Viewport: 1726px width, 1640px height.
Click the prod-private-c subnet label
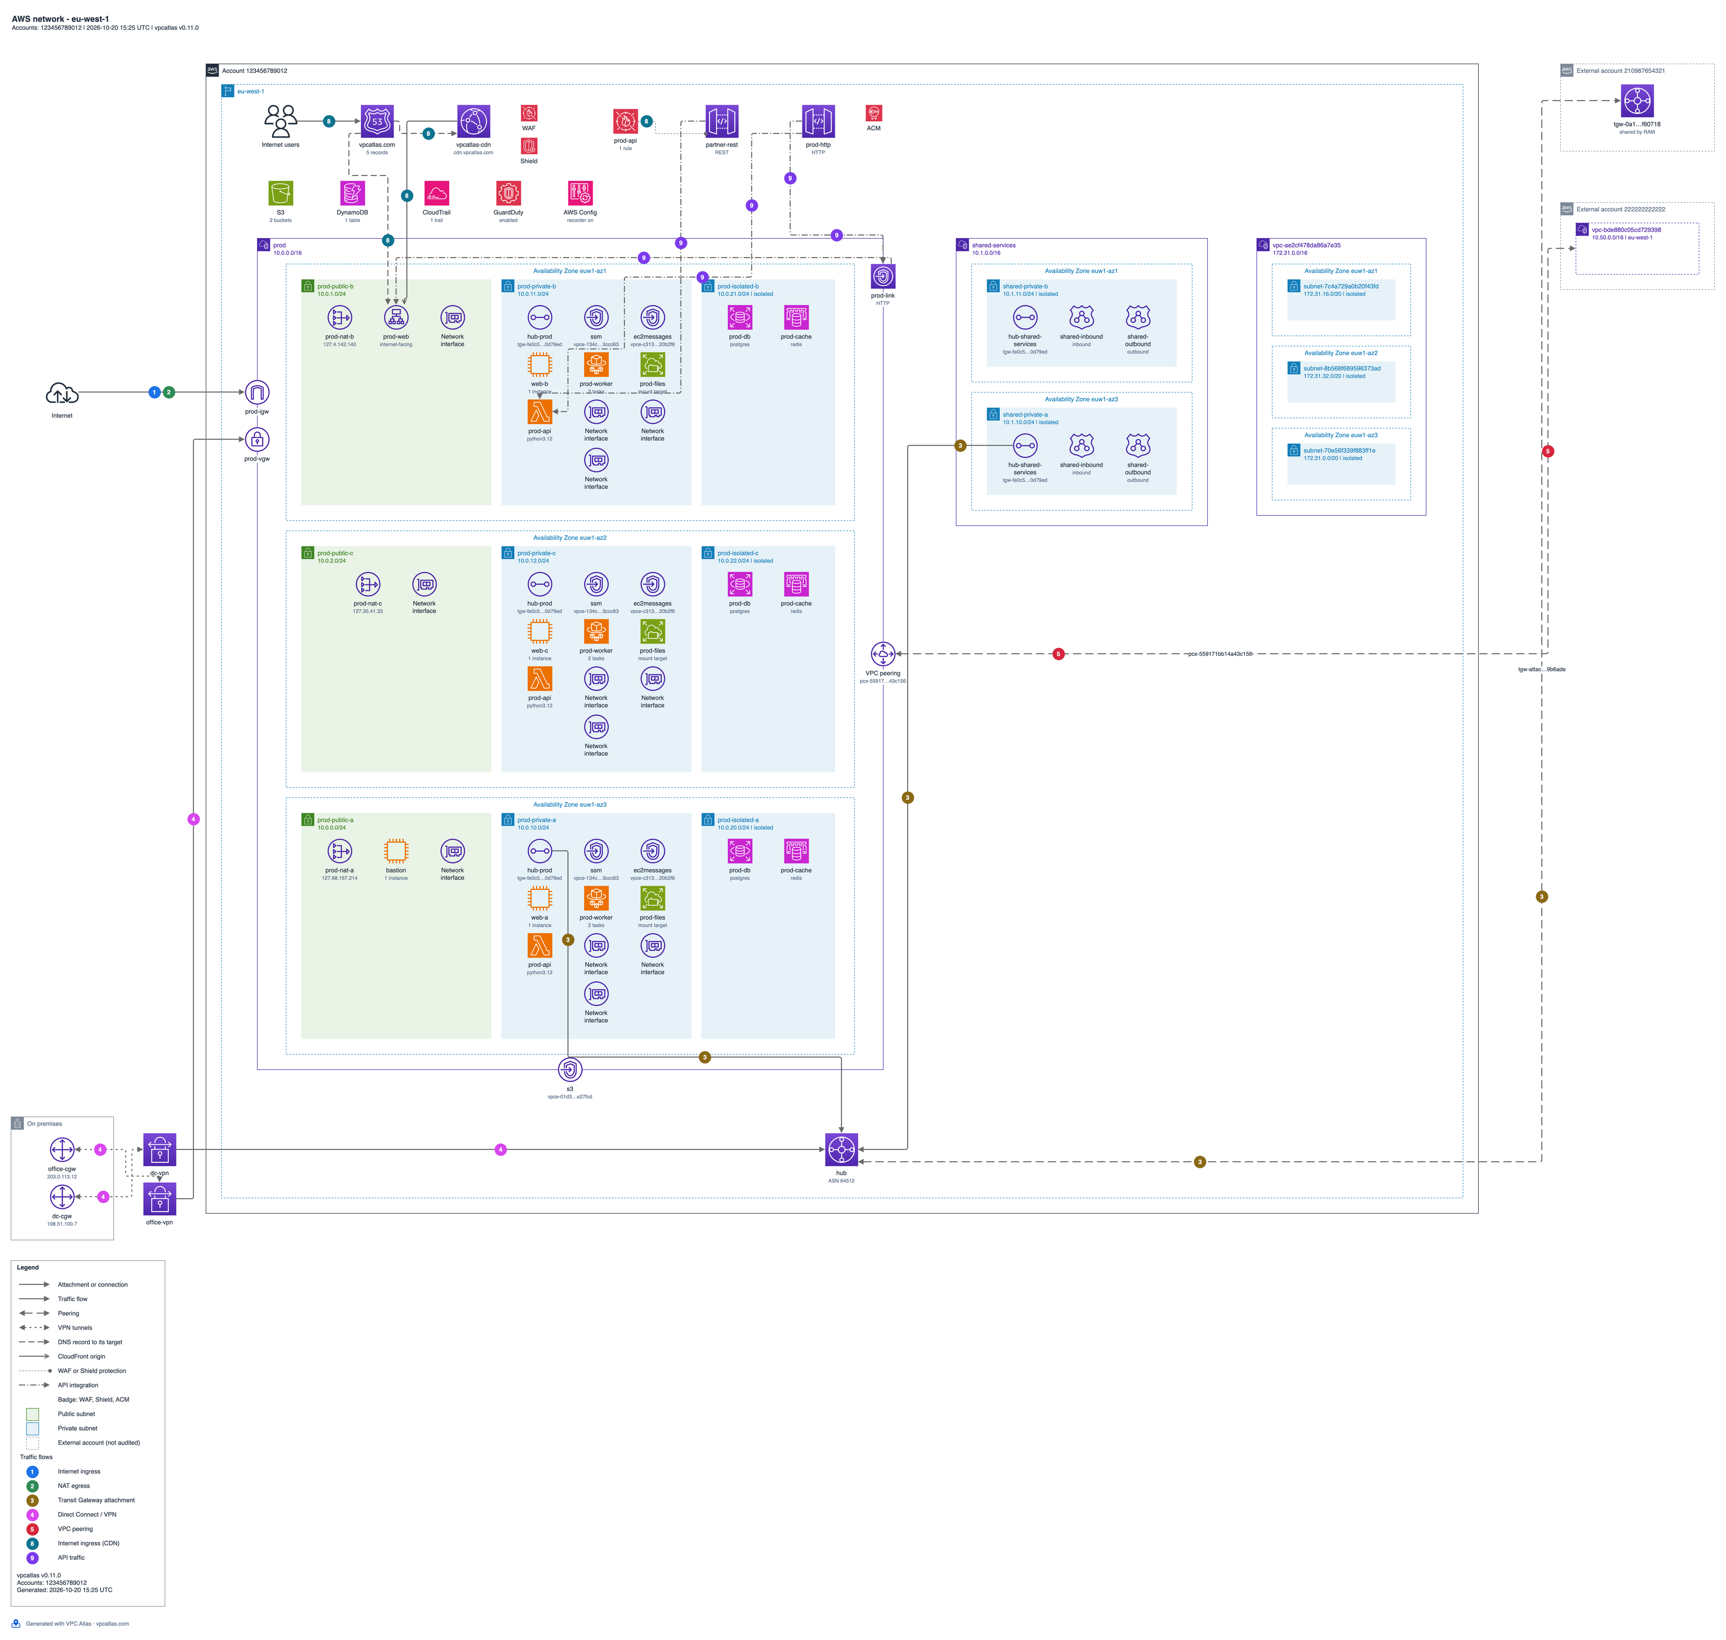click(x=536, y=553)
